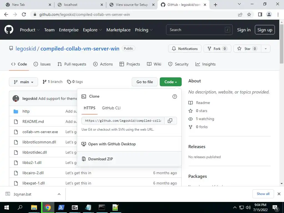The height and width of the screenshot is (213, 284).
Task: Expand the main branch selector
Action: (23, 82)
